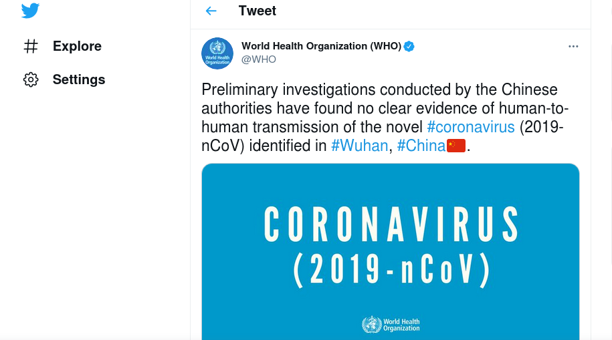Click the Settings gear icon

point(31,79)
